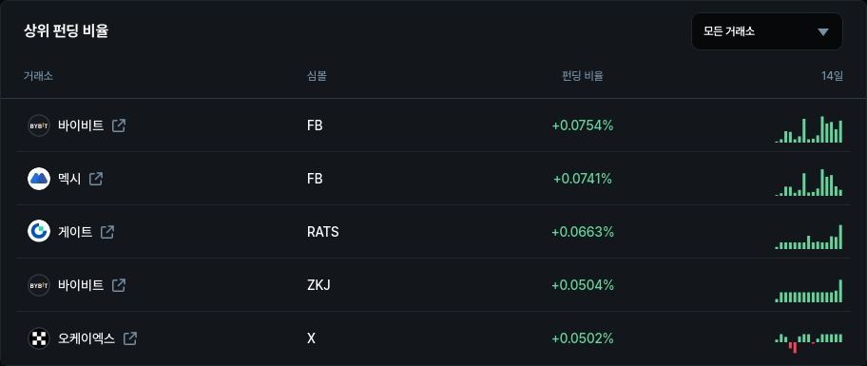The width and height of the screenshot is (867, 366).
Task: Click the Bybit logo in ZKJ row
Action: click(39, 285)
